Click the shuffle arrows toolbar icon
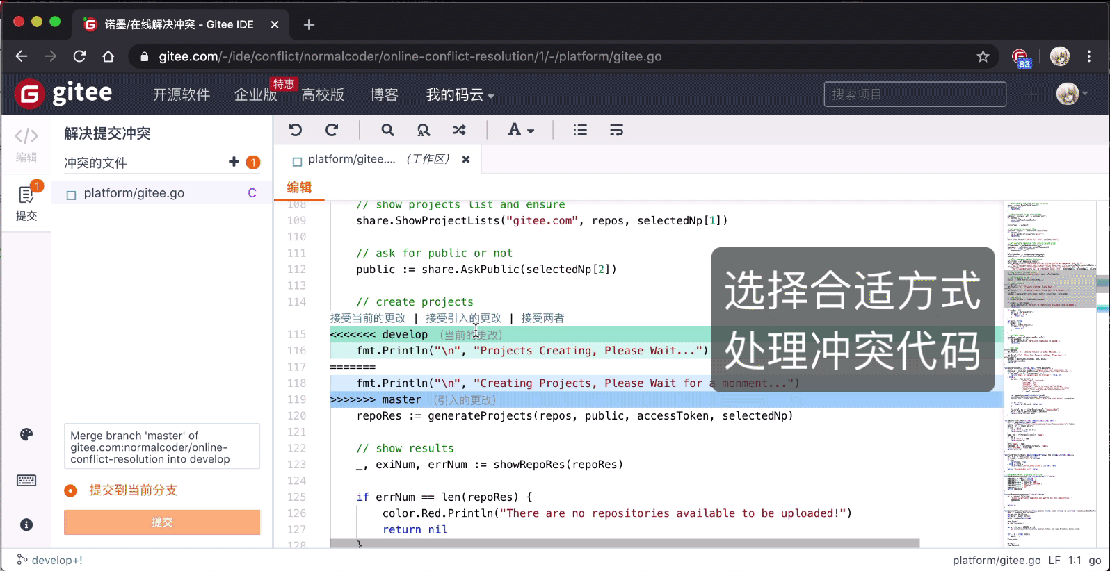This screenshot has height=571, width=1110. point(459,130)
